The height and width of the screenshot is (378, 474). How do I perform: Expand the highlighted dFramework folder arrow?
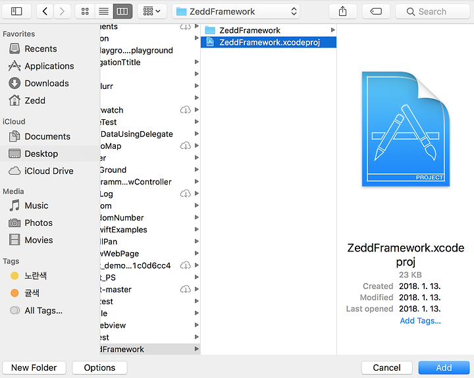pyautogui.click(x=196, y=349)
